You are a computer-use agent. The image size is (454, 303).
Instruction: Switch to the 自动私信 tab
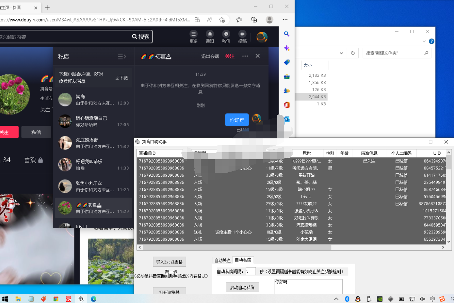[x=243, y=260]
